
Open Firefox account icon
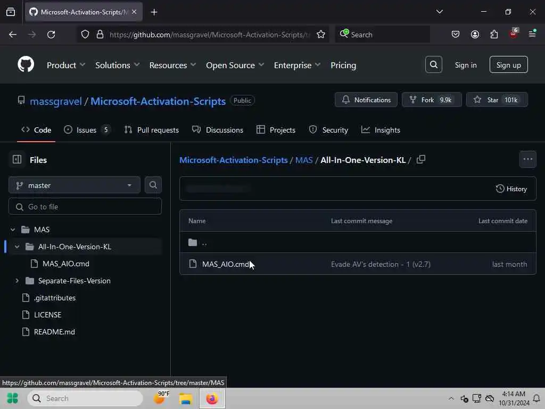[475, 34]
